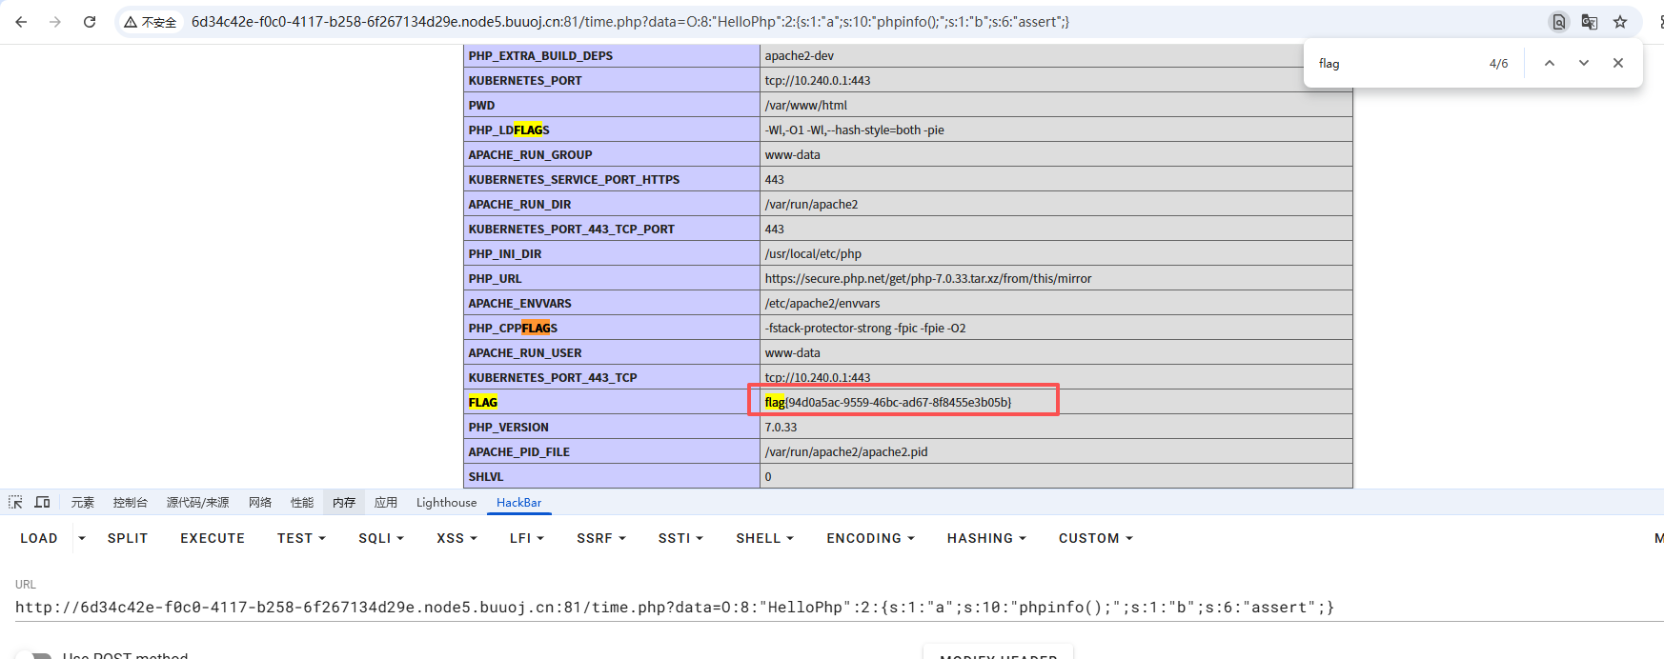Close the find bar

point(1618,63)
